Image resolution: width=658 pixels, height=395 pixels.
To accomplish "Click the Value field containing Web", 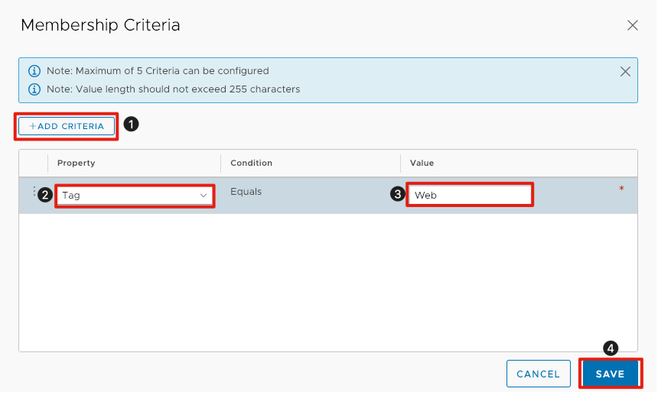I will coord(470,195).
